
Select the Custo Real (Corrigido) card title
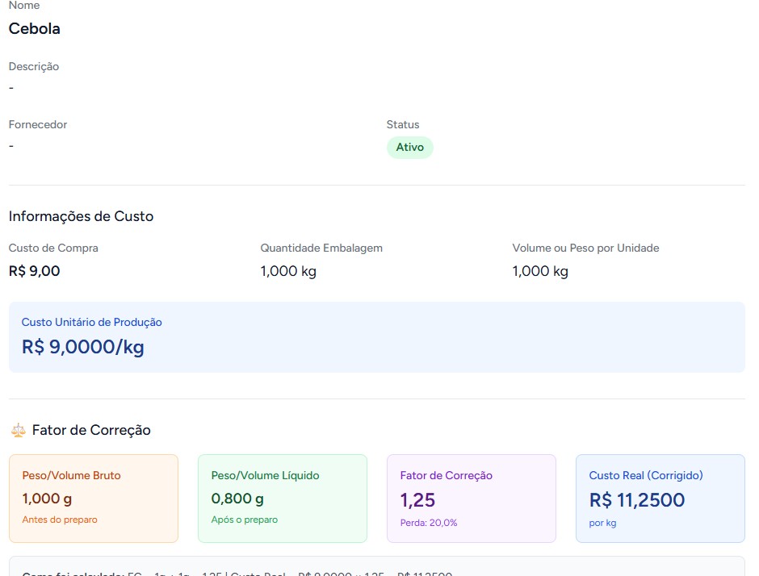point(646,476)
